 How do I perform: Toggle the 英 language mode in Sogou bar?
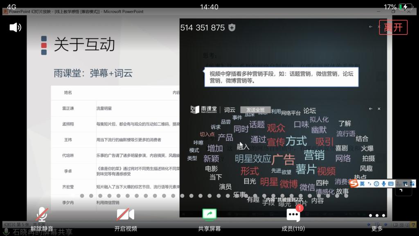[362, 184]
